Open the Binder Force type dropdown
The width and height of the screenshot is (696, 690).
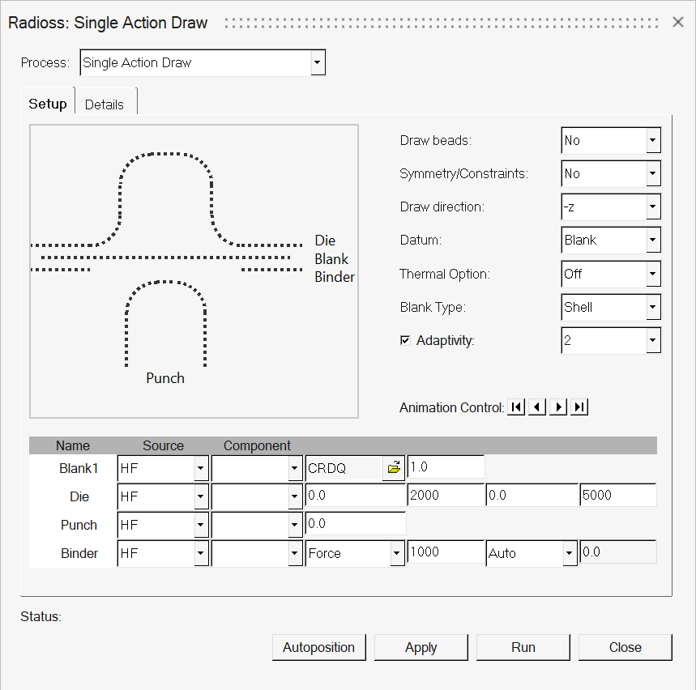click(x=397, y=553)
